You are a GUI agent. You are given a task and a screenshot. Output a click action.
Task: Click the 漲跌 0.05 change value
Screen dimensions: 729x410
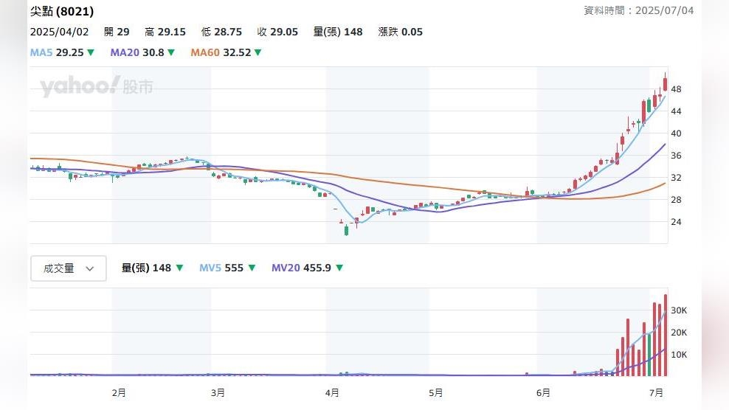(401, 32)
